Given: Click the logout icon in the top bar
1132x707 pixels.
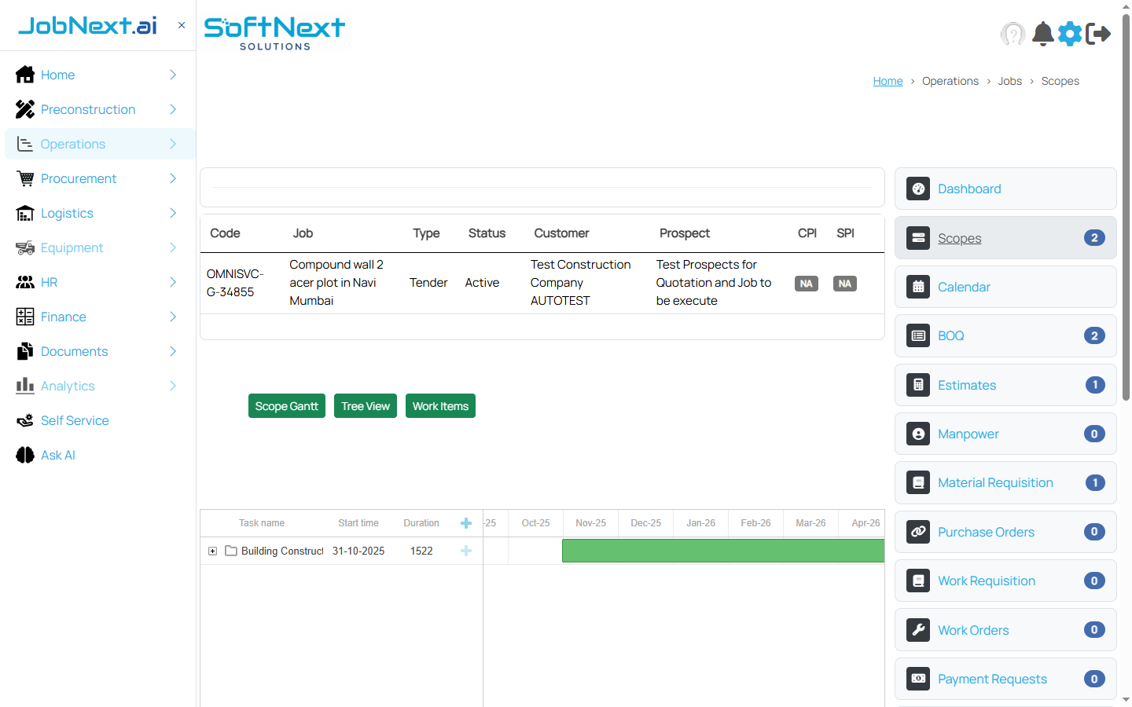Looking at the screenshot, I should click(1098, 34).
